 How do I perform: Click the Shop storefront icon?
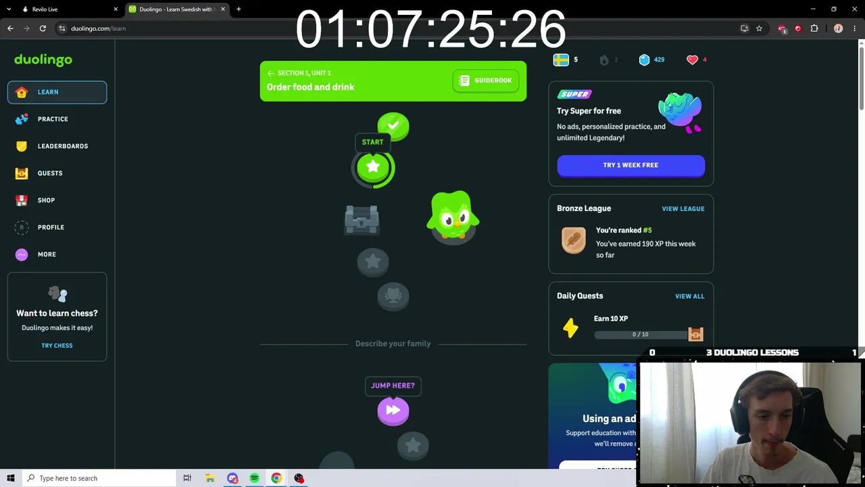[22, 200]
